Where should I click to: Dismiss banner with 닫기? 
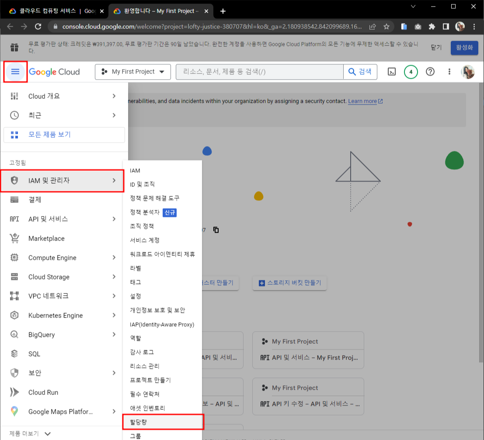coord(436,48)
